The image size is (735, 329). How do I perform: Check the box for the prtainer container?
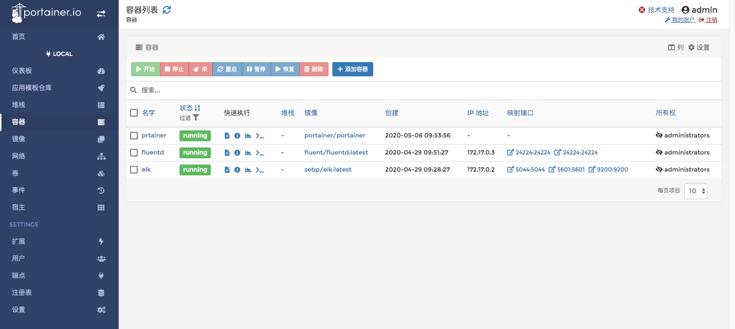pos(134,136)
